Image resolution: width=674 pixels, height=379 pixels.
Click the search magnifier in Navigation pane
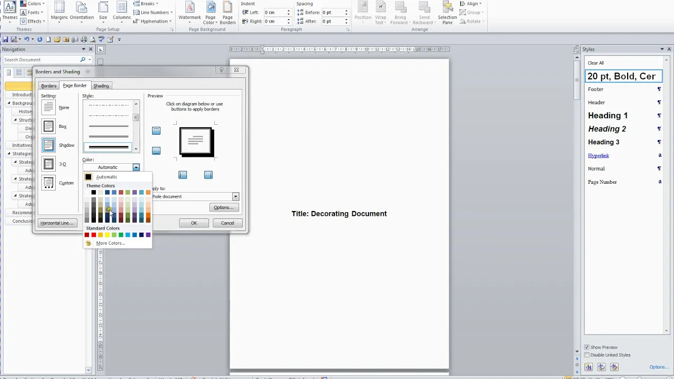coord(83,59)
